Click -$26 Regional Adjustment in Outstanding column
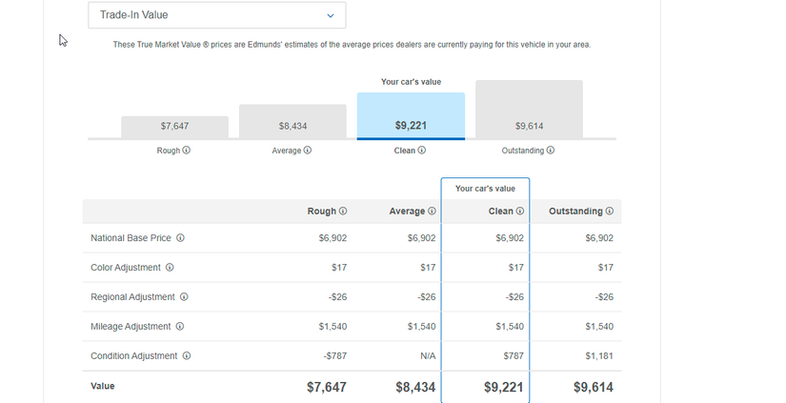 click(604, 296)
